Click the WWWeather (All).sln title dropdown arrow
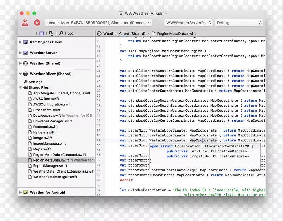 (166, 13)
